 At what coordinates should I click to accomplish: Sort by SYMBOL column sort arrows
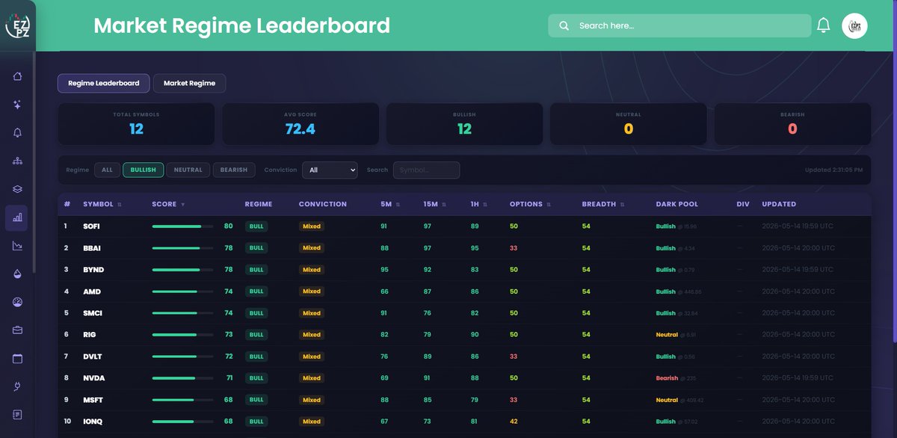(x=120, y=204)
